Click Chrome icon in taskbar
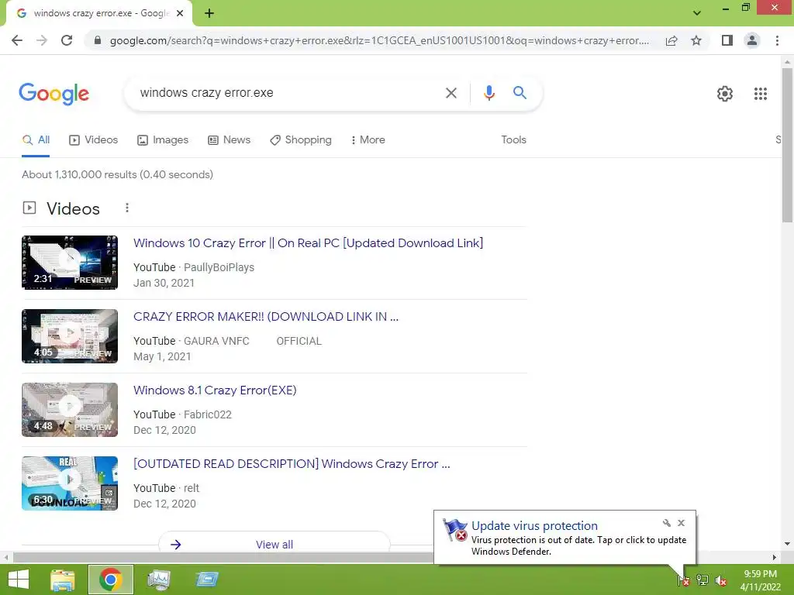Screen dimensions: 794x595 (111, 580)
